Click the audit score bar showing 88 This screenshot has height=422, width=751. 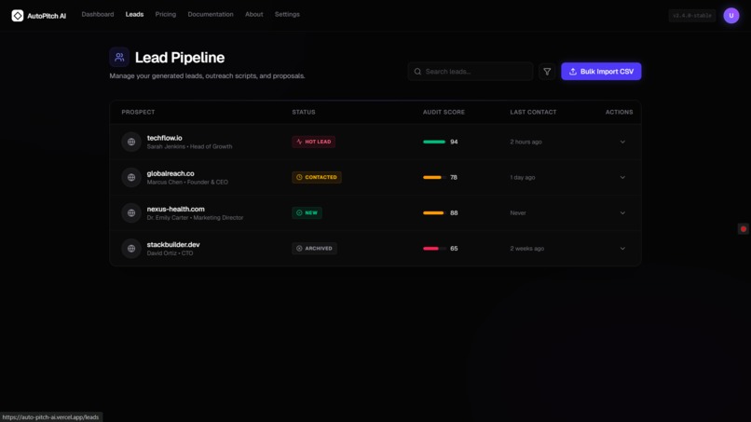434,212
